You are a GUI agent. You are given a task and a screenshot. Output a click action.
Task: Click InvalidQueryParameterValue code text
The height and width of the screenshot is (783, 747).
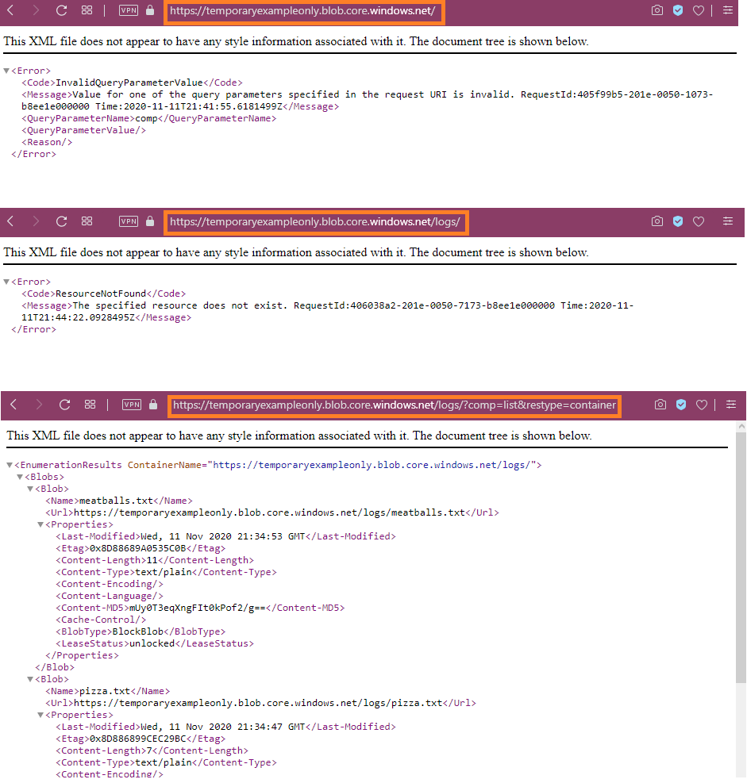tap(129, 83)
